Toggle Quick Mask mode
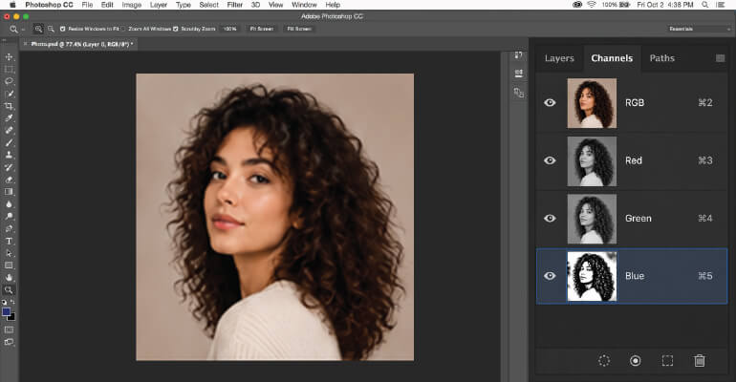Screen dimensions: 736x382 [x=9, y=330]
